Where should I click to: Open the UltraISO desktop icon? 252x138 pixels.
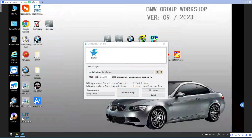14,116
